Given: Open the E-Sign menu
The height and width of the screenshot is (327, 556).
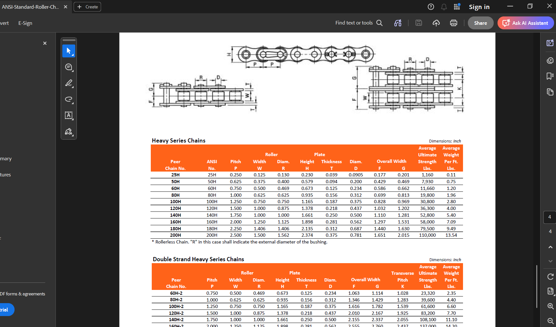Looking at the screenshot, I should [25, 23].
